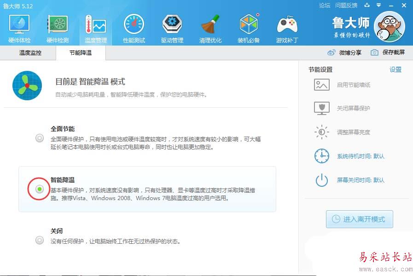Open the 游戏补丁 gamepad icon

287,24
